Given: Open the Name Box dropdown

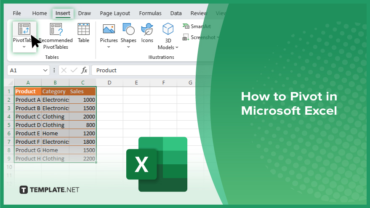Looking at the screenshot, I should 45,70.
